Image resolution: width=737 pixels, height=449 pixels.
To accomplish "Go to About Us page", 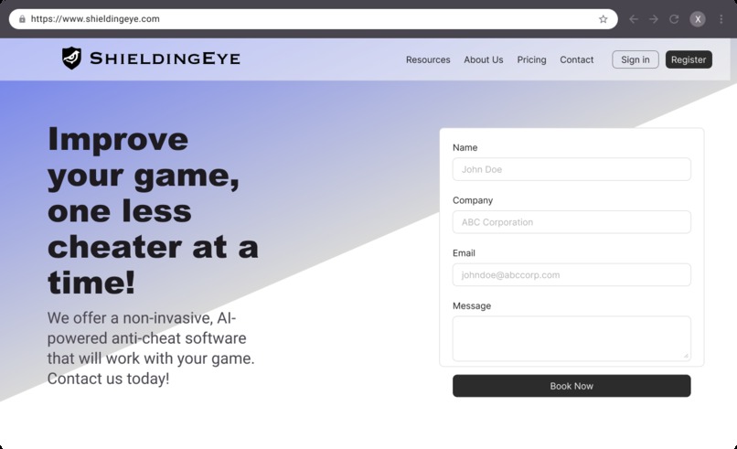I will click(x=483, y=59).
